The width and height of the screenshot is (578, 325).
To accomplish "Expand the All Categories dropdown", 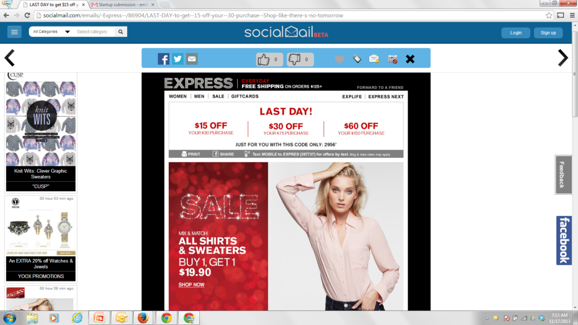I will click(51, 32).
